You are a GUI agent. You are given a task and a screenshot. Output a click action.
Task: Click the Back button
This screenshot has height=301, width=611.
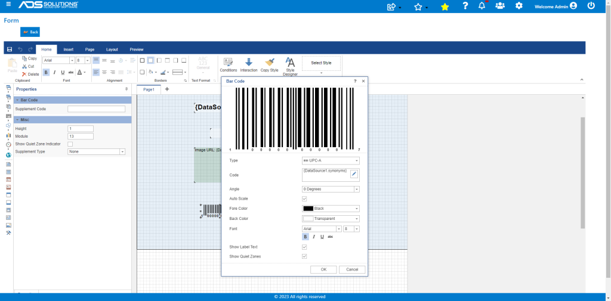[x=30, y=32]
